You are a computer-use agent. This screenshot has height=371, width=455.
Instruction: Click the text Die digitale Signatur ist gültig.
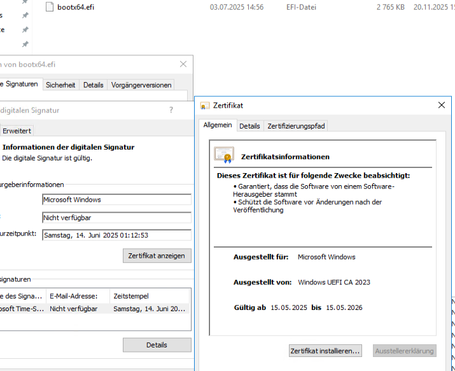[47, 158]
